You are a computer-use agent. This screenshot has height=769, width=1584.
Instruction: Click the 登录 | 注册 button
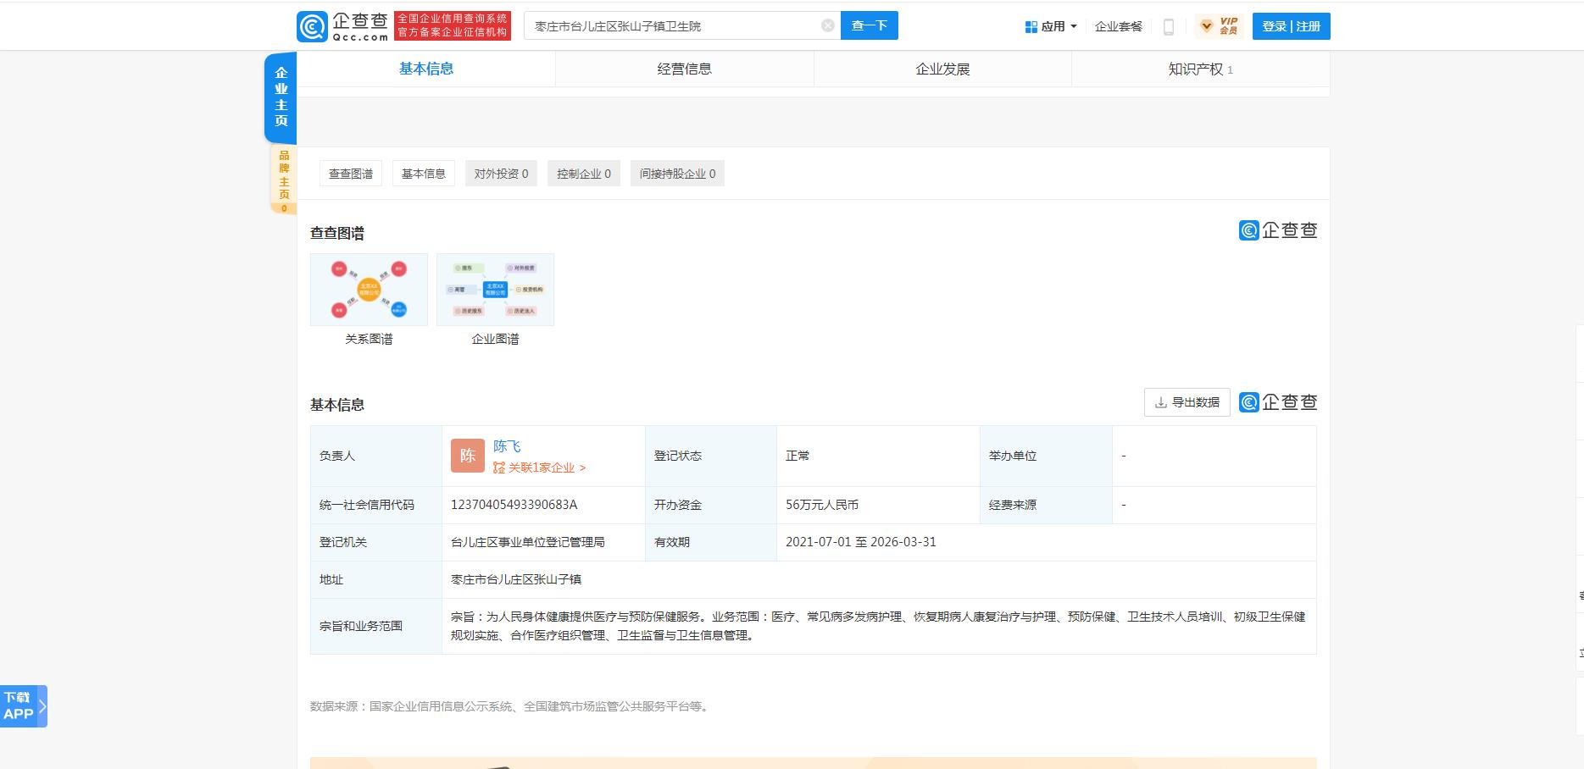pyautogui.click(x=1291, y=26)
